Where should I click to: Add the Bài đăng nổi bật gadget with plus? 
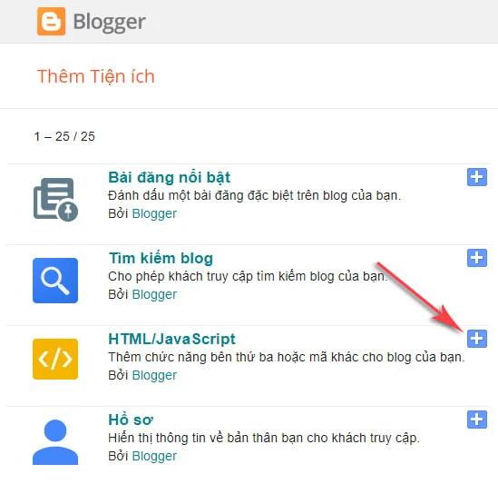[x=477, y=177]
